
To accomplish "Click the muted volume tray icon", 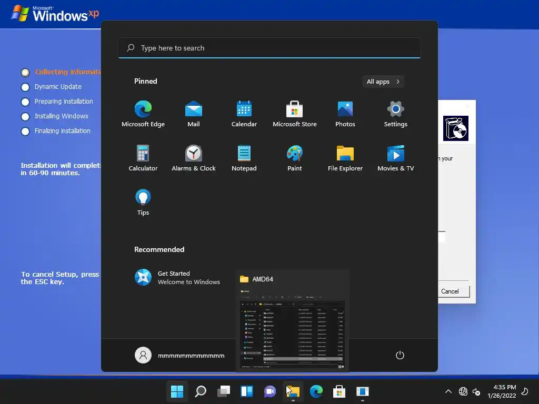I will coord(476,391).
